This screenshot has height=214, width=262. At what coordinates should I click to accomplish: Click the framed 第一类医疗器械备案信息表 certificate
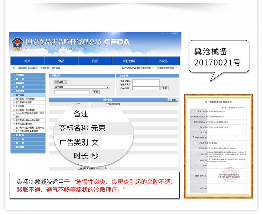(219, 146)
